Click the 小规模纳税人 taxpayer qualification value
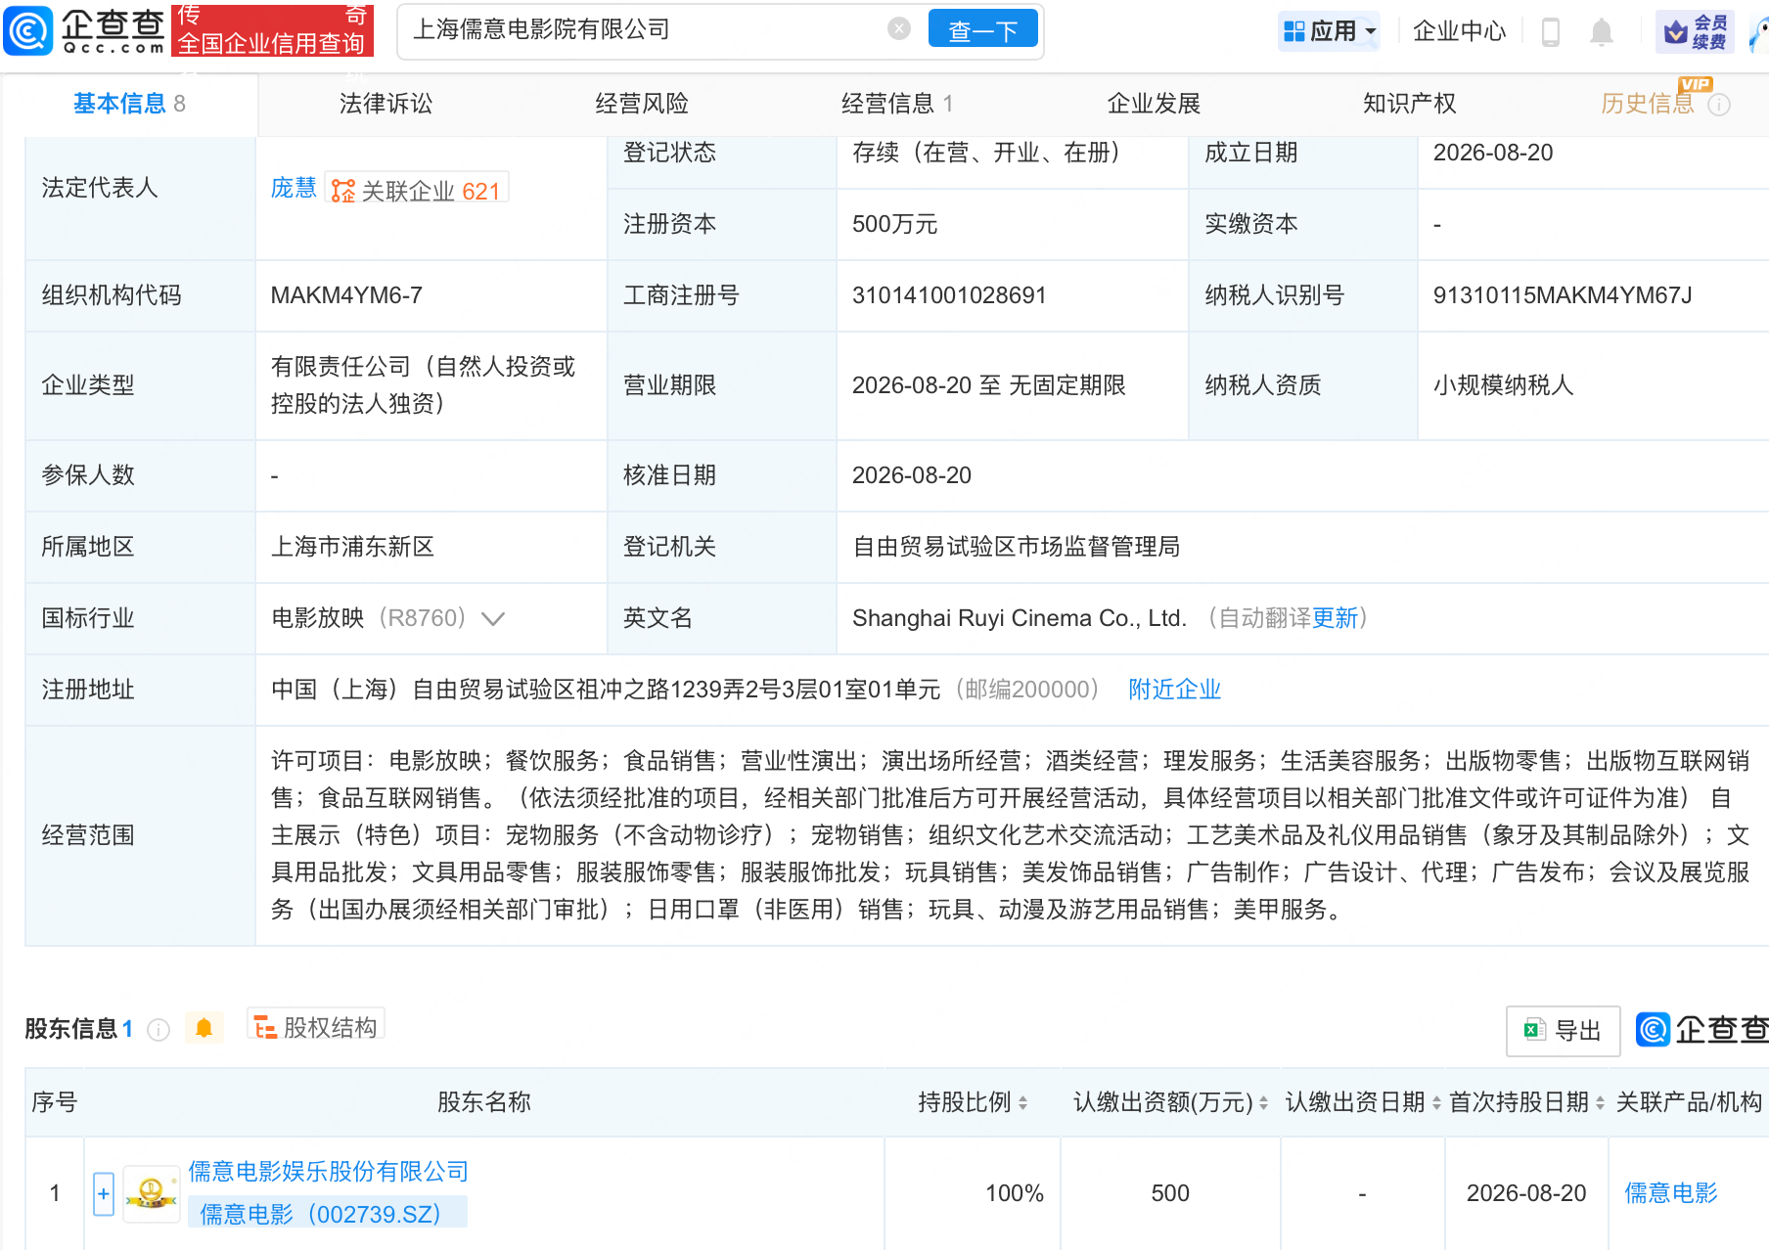Image resolution: width=1769 pixels, height=1250 pixels. (1504, 385)
